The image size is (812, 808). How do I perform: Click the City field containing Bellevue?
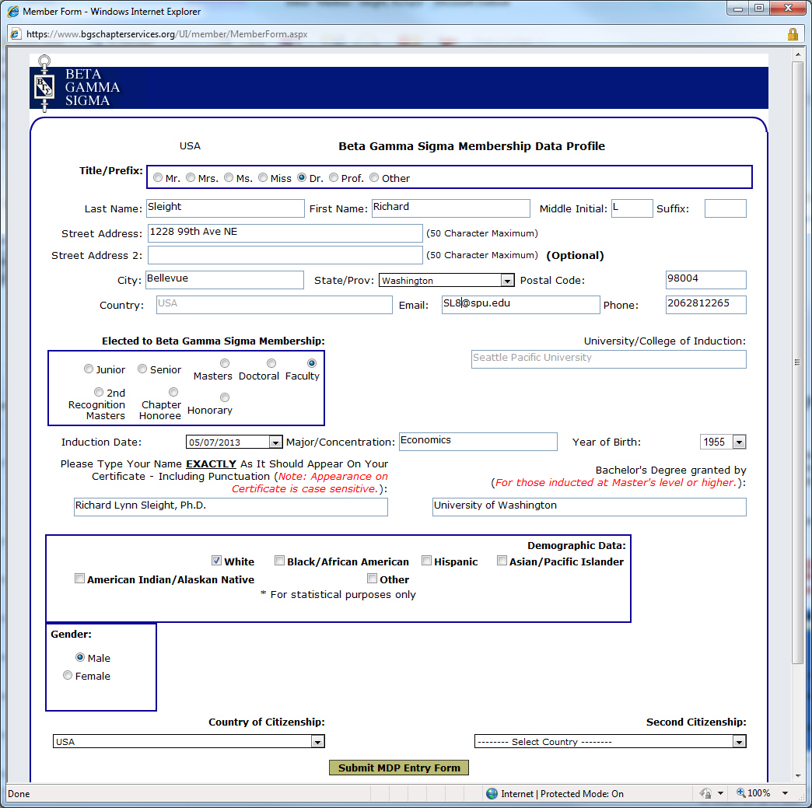click(x=225, y=280)
